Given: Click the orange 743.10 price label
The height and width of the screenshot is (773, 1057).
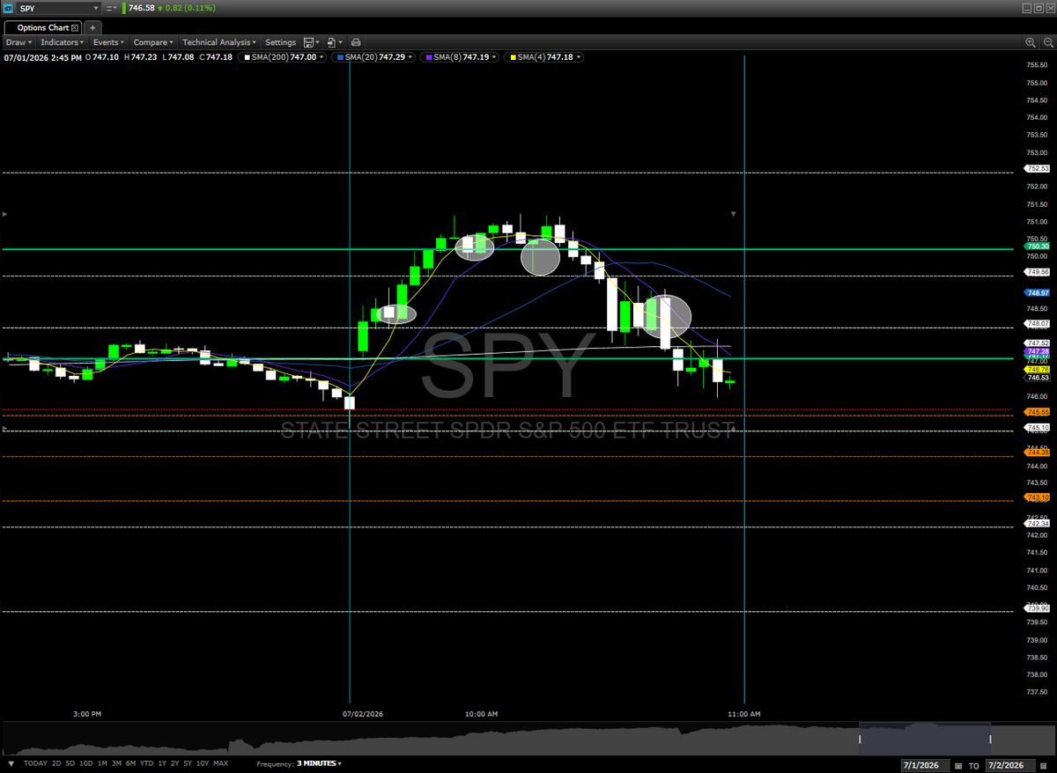Looking at the screenshot, I should pos(1037,497).
